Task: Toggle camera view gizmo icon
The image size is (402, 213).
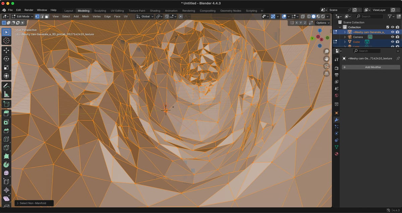Action: [x=327, y=66]
